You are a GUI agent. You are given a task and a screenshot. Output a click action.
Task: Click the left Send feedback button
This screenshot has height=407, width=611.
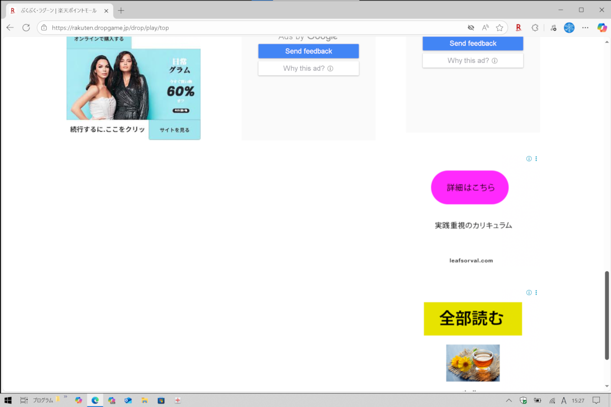point(309,51)
